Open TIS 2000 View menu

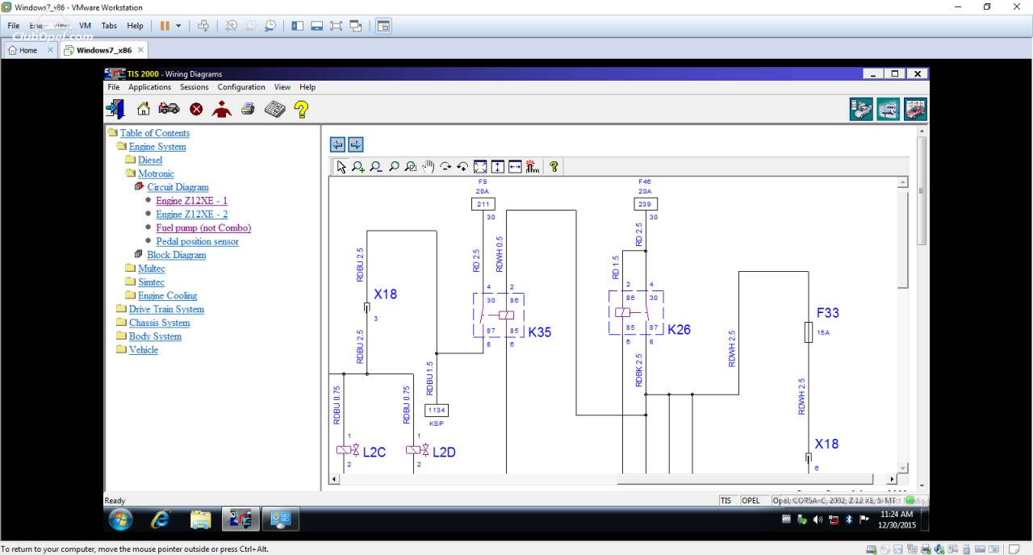coord(282,87)
